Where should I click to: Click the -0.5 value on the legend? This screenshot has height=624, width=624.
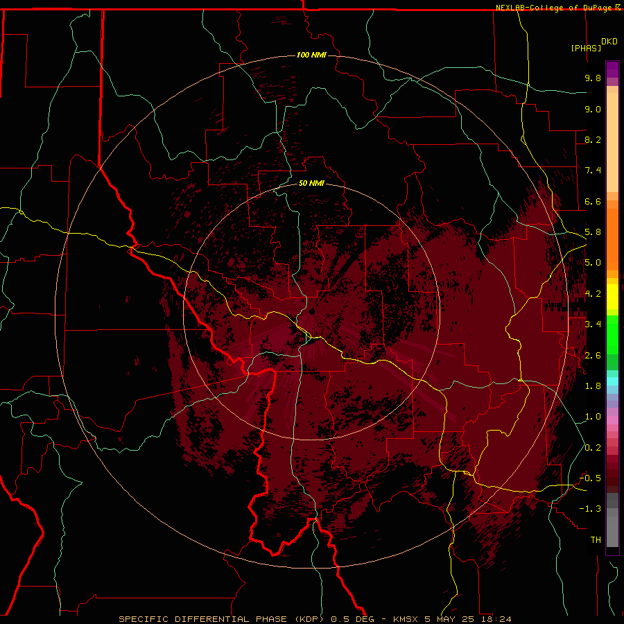click(x=590, y=478)
